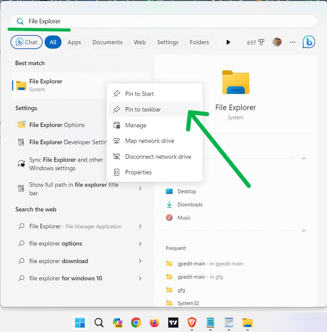
Task: Collapse the upper preview section chevron
Action: tap(304, 158)
